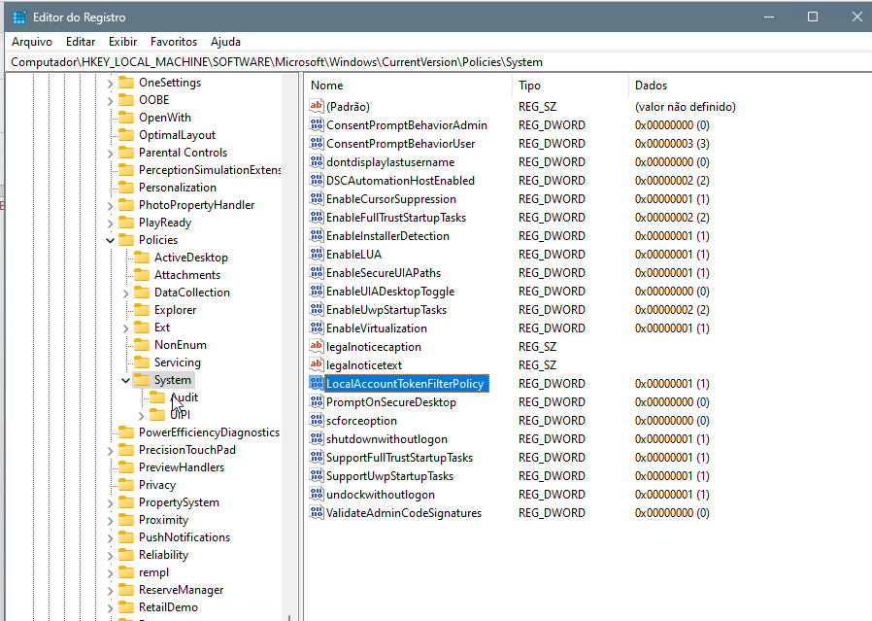Image resolution: width=872 pixels, height=621 pixels.
Task: Click the registry path address bar
Action: tap(436, 62)
